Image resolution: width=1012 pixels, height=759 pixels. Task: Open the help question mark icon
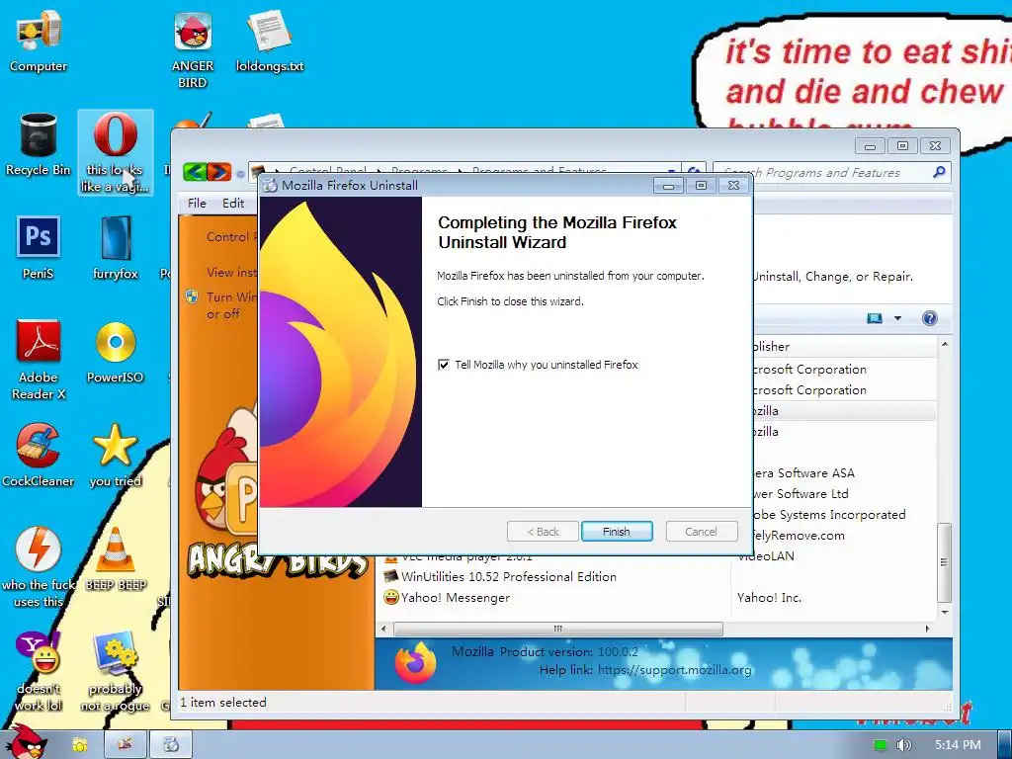(x=929, y=318)
